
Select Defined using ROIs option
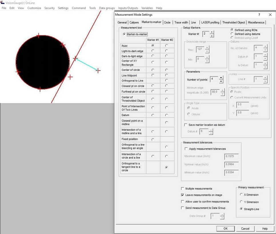232,30
